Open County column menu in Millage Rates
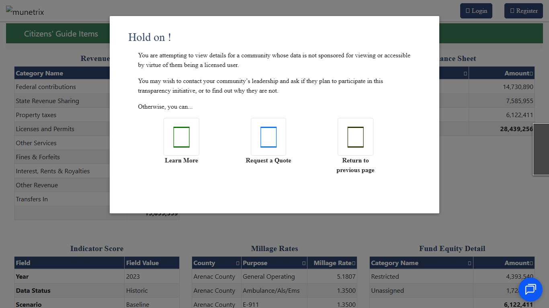The height and width of the screenshot is (308, 549). tap(238, 263)
